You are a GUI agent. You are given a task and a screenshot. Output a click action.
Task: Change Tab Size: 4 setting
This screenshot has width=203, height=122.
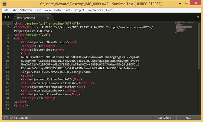(165, 118)
